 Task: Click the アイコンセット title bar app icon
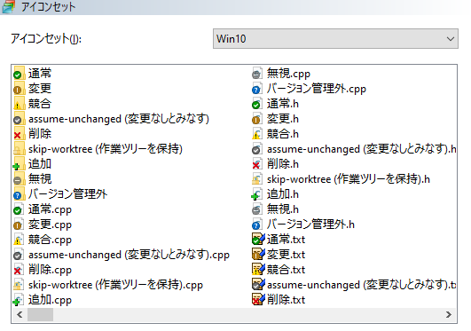point(9,7)
